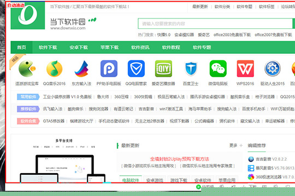Switch to the 电脑软件 tab
Image resolution: width=295 pixels, height=196 pixels.
click(131, 180)
